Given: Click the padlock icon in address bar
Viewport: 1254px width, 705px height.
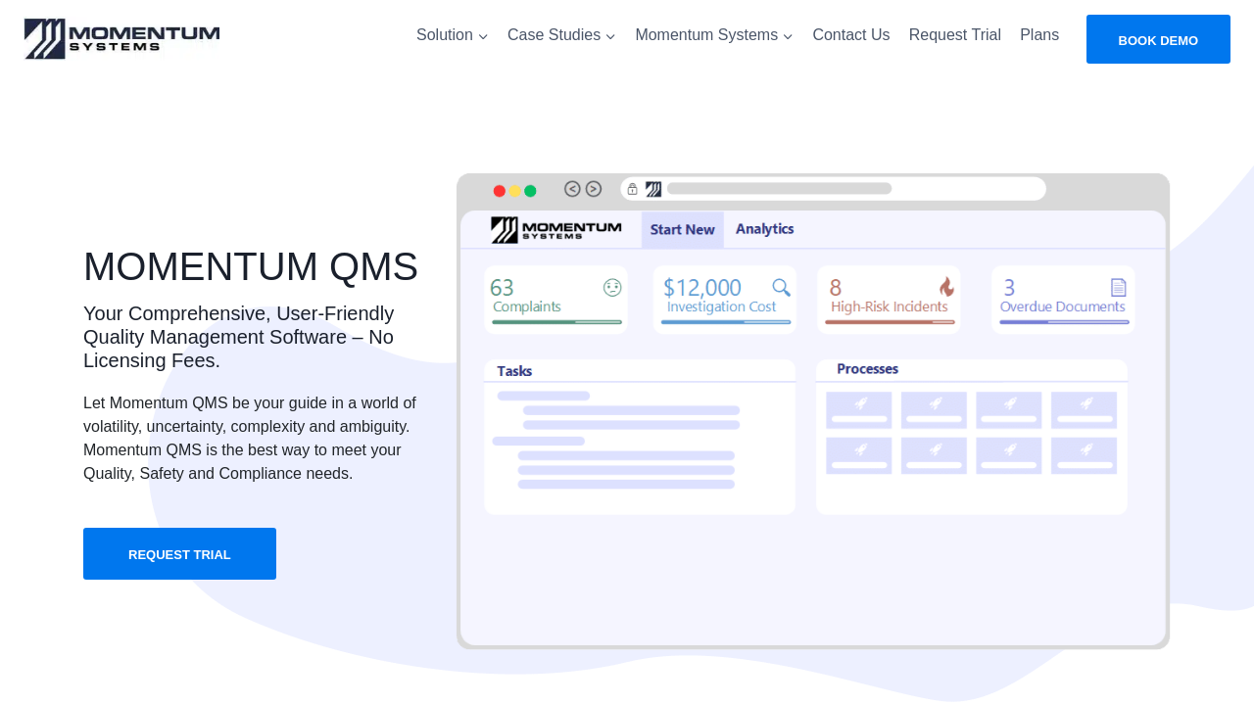Looking at the screenshot, I should click(633, 189).
